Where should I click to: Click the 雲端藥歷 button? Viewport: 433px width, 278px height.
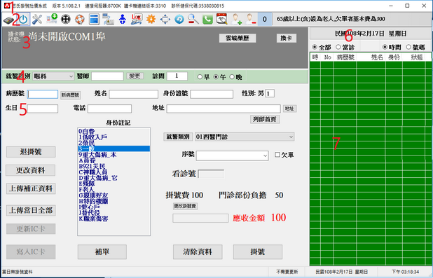[238, 38]
